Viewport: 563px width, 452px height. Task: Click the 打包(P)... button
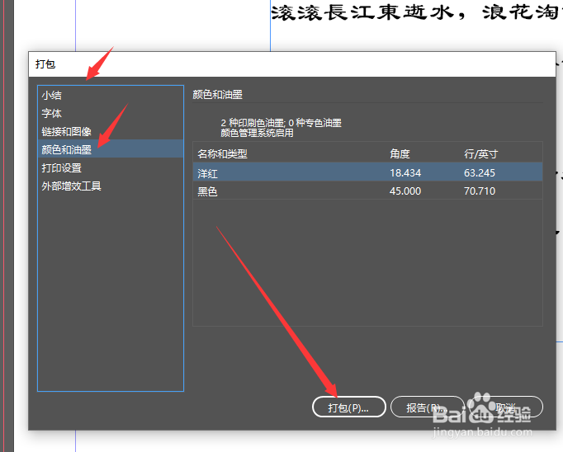(x=349, y=407)
